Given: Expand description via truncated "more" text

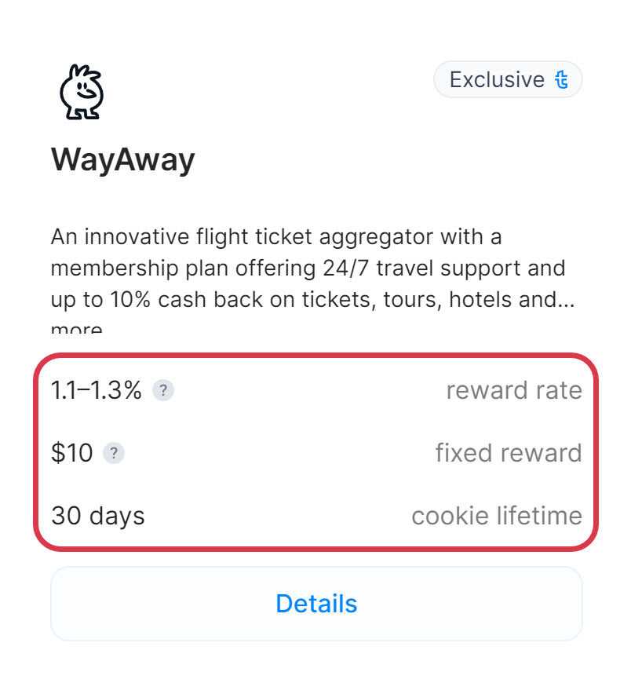Looking at the screenshot, I should [76, 328].
